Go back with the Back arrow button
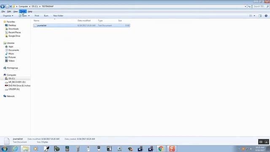The width and height of the screenshot is (270, 152). (3, 7)
